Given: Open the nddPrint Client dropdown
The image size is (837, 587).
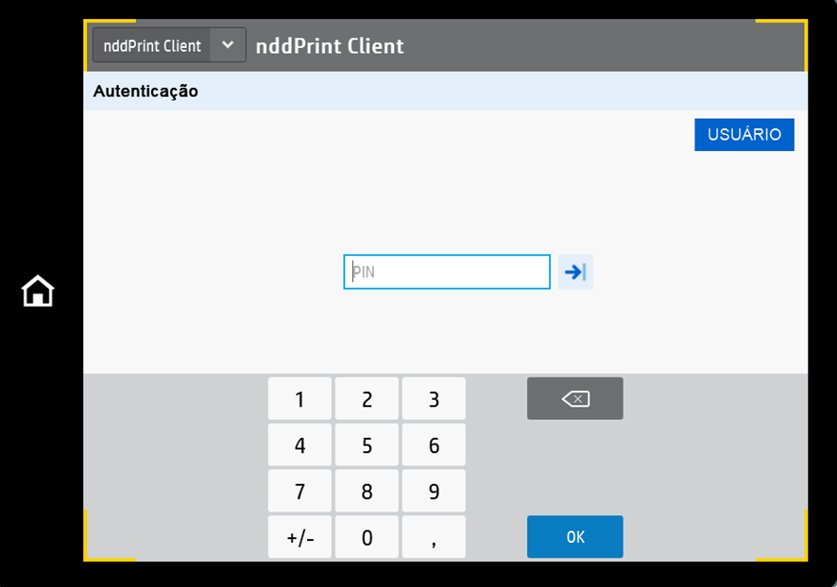Looking at the screenshot, I should coord(169,45).
